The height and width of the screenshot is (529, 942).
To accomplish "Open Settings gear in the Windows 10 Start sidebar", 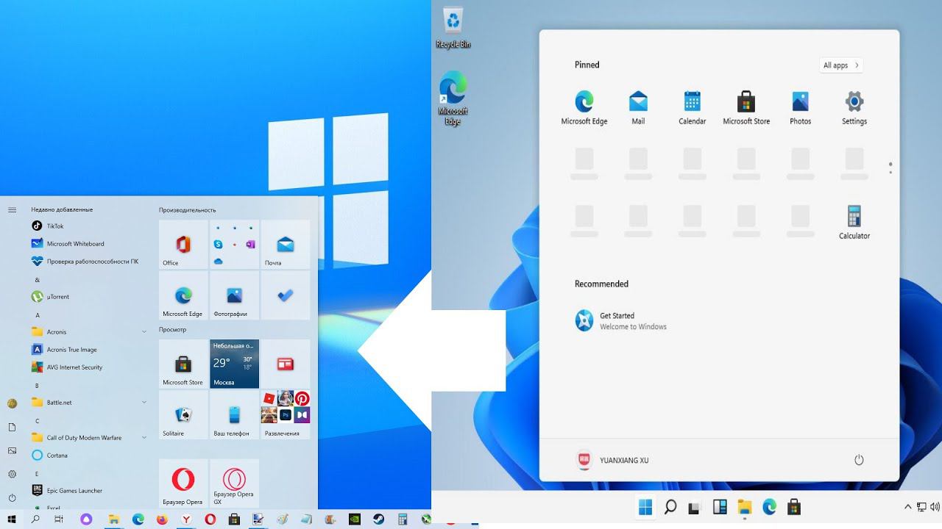I will (x=12, y=475).
